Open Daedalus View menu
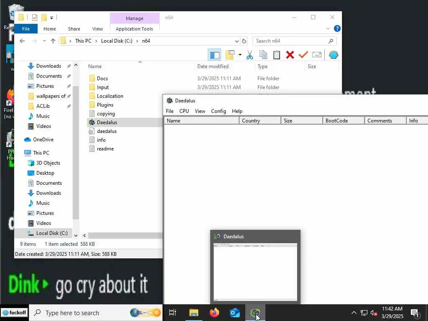Image resolution: width=428 pixels, height=321 pixels. pos(200,111)
